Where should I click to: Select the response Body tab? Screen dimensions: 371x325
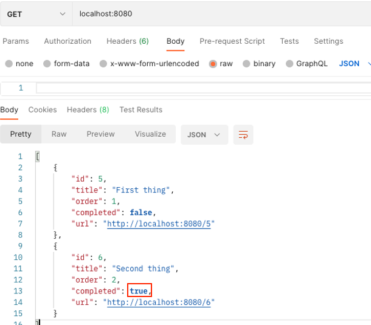click(x=9, y=110)
